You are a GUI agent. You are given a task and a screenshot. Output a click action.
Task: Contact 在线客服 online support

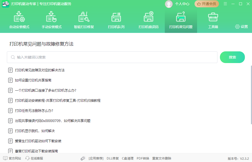click(34, 158)
